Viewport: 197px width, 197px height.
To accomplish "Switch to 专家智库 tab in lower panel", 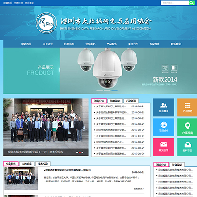I will click(x=11, y=164).
